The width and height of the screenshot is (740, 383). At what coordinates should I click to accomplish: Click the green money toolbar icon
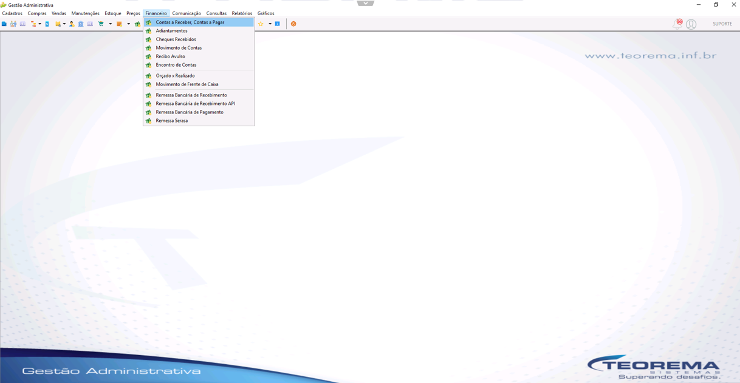pyautogui.click(x=138, y=24)
